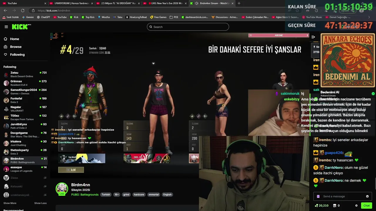Open T00ez's Escape From Tarkov channel
The image size is (376, 211).
point(25,117)
